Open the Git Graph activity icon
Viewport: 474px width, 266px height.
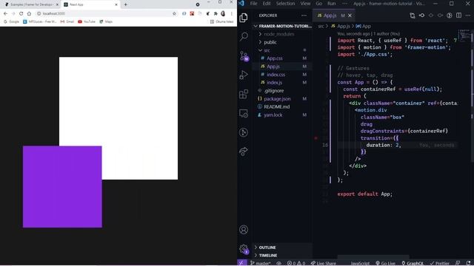pyautogui.click(x=244, y=132)
